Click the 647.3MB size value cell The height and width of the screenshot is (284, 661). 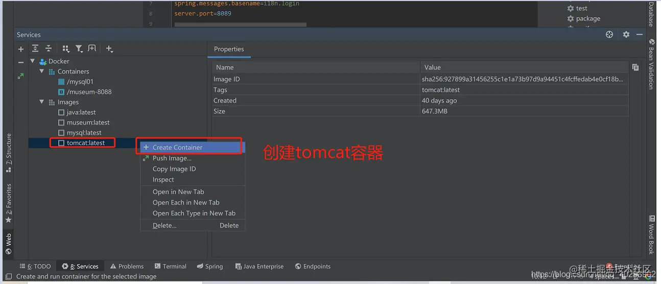pos(524,111)
